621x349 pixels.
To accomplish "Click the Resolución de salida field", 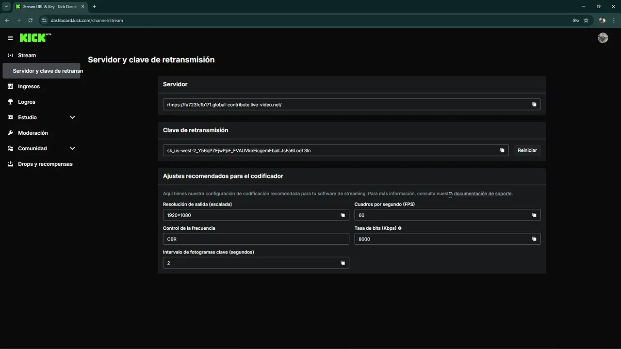I will pyautogui.click(x=256, y=215).
